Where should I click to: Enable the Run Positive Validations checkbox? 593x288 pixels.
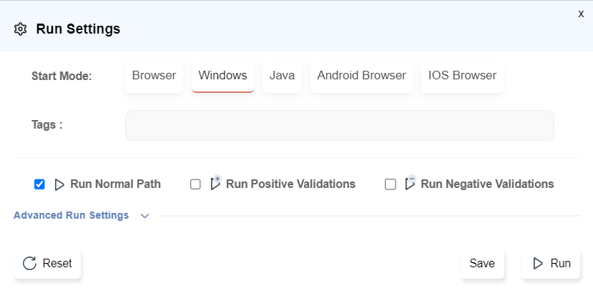(195, 184)
